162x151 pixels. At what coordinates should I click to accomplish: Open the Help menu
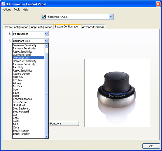click(25, 9)
